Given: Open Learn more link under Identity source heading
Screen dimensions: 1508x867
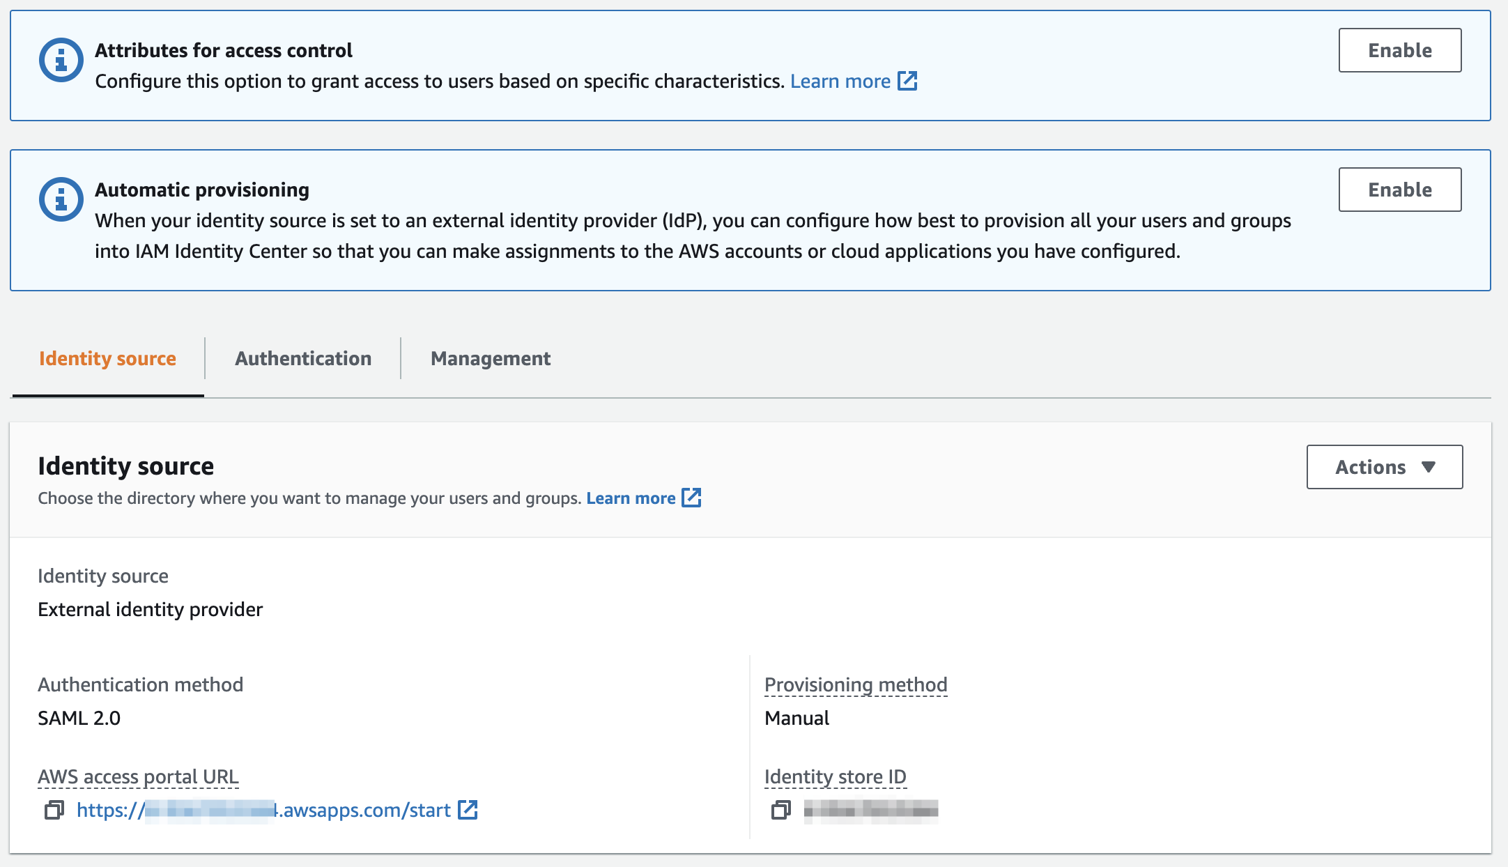Looking at the screenshot, I should 643,498.
